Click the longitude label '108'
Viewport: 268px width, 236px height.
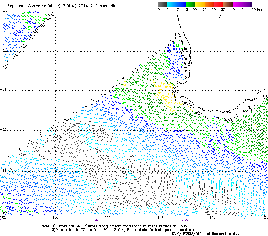[x=55, y=217]
